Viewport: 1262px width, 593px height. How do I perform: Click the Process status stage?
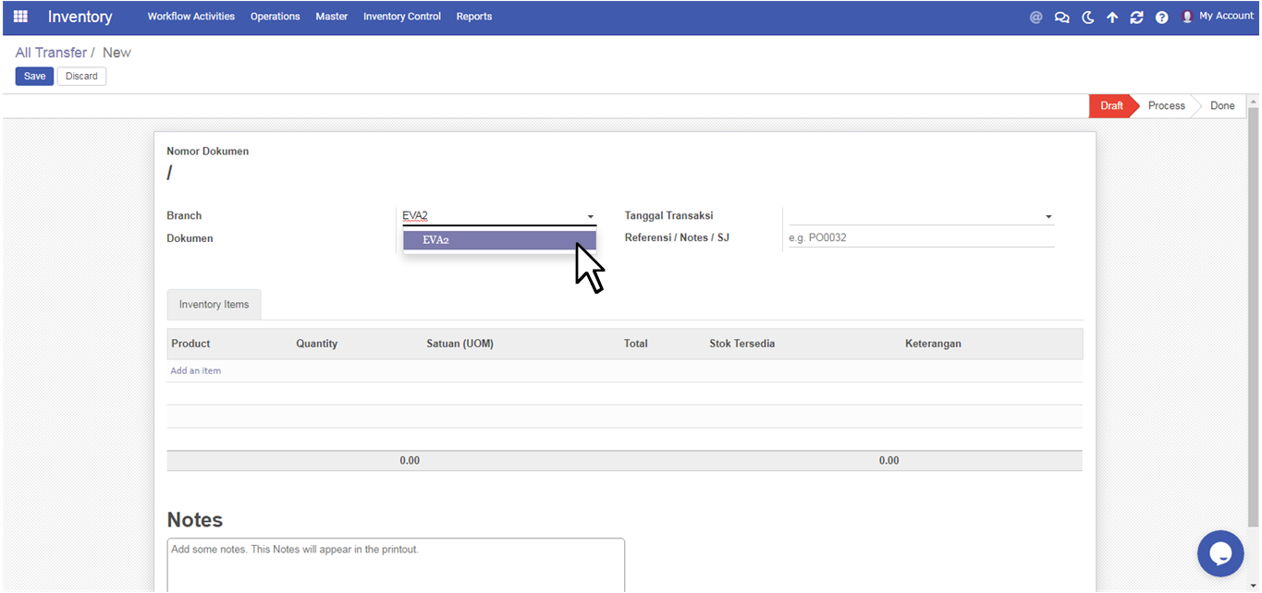point(1166,106)
